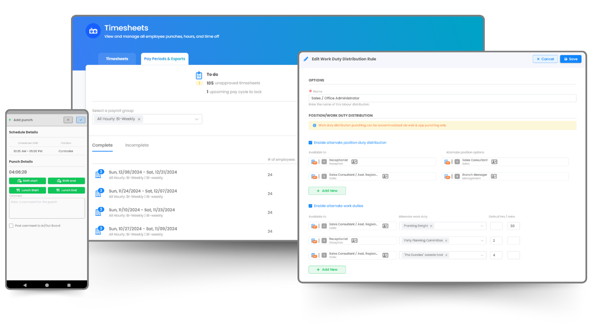Remove "The Dundies" awards host tag

tap(446, 255)
